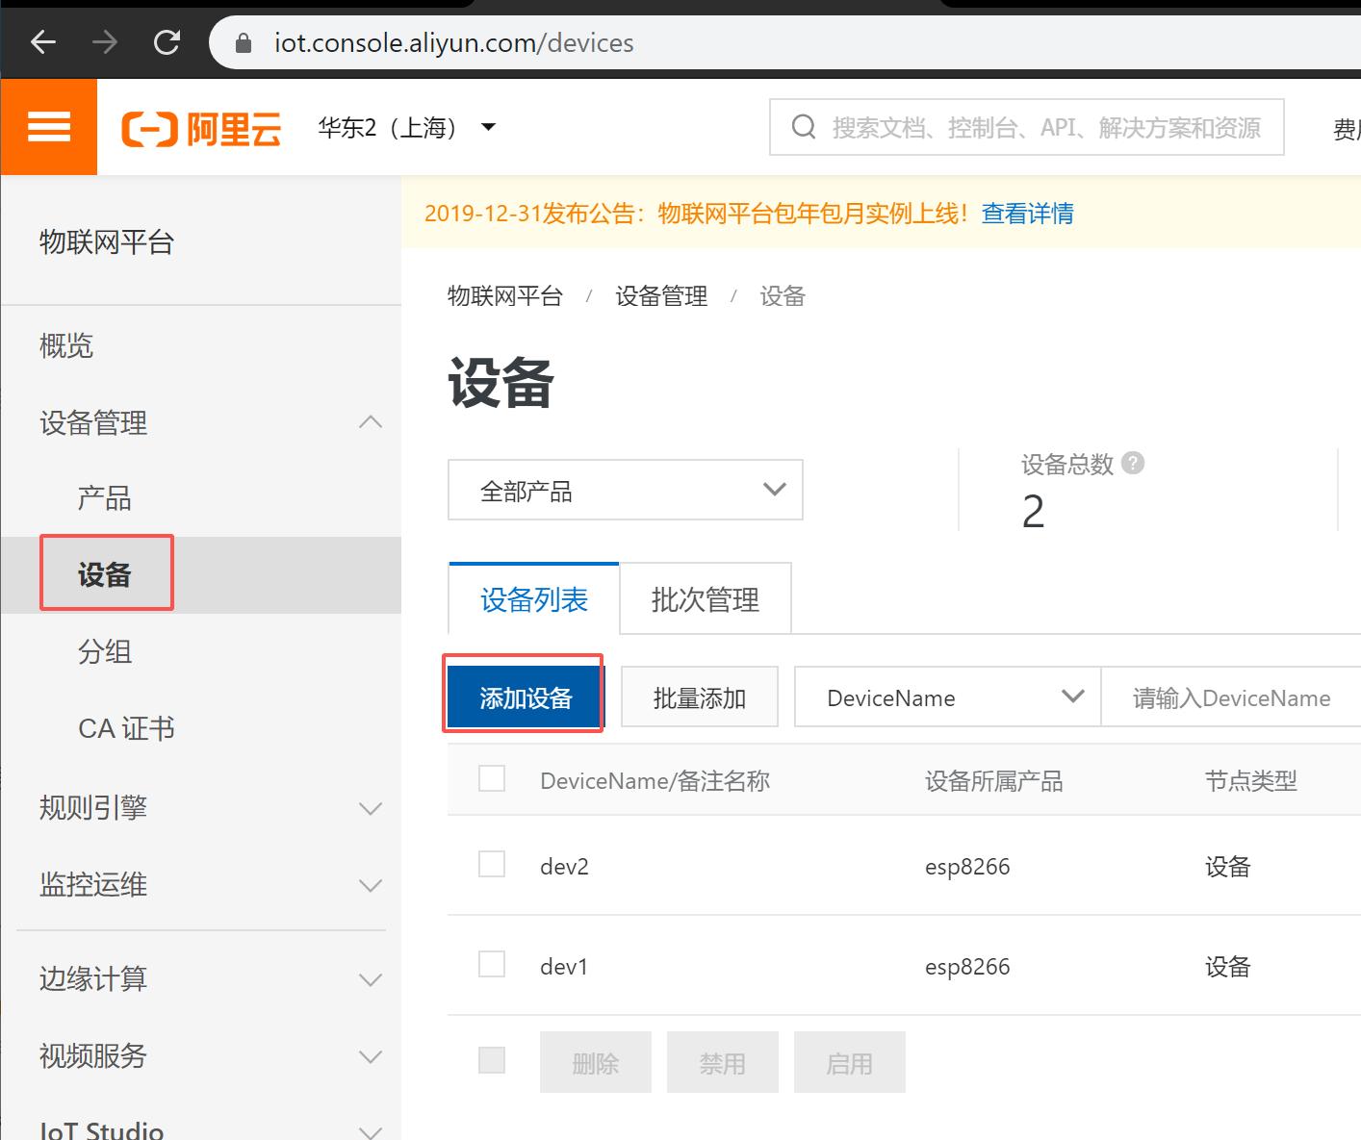This screenshot has height=1140, width=1361.
Task: Open the 全部产品 product dropdown
Action: coord(625,490)
